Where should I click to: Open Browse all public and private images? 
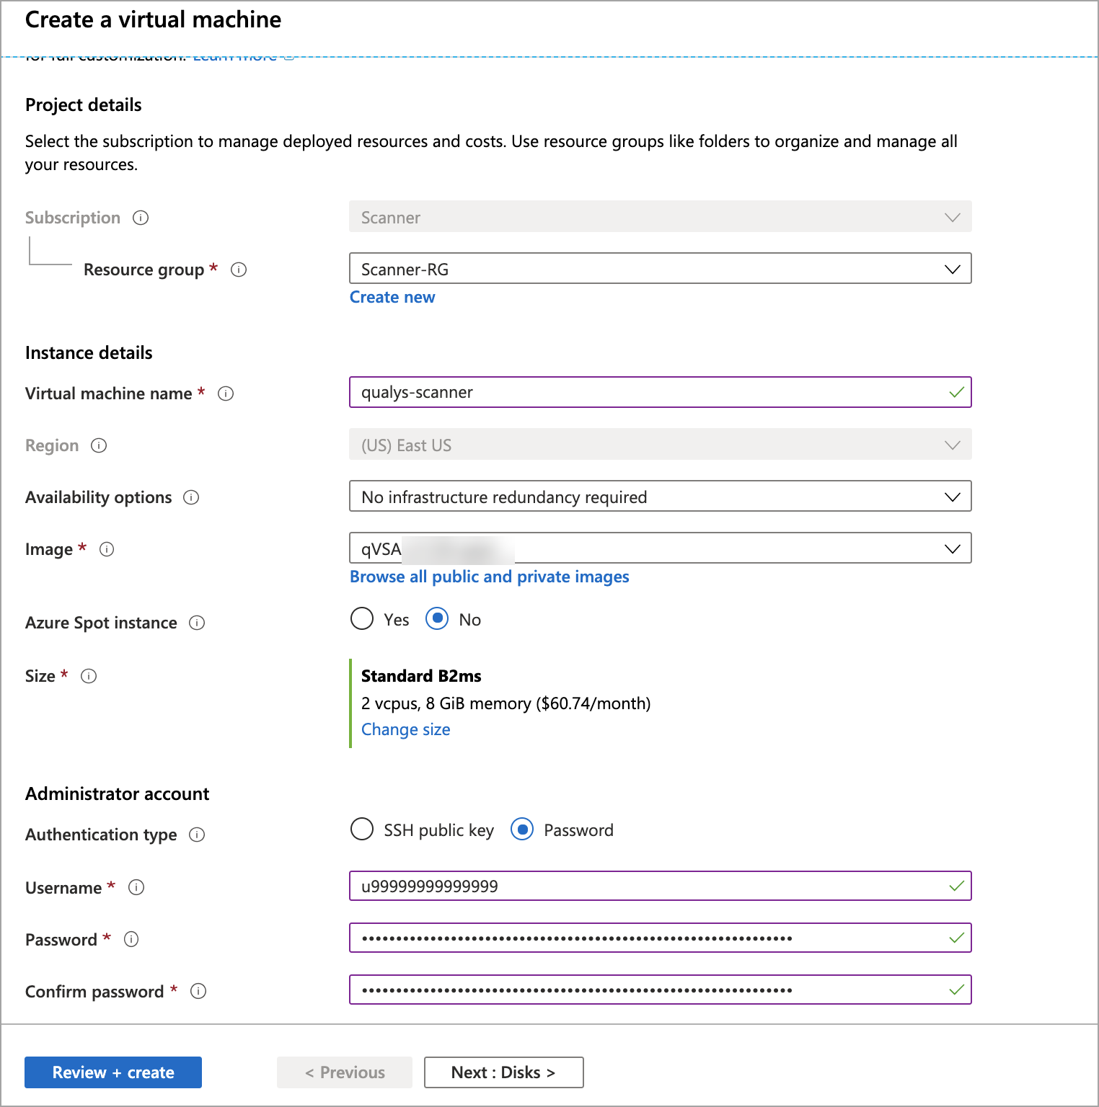point(489,577)
